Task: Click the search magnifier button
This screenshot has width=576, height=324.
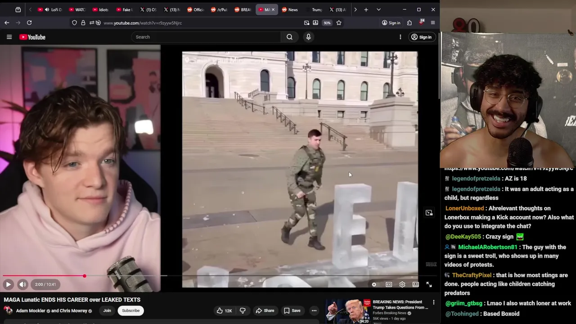Action: click(290, 37)
